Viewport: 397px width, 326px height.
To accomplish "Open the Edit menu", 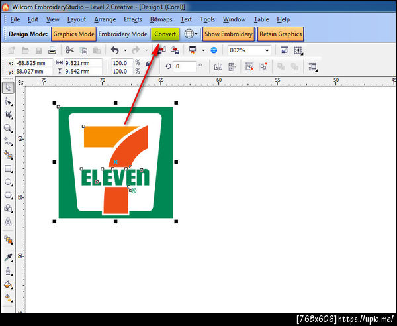I will point(33,19).
